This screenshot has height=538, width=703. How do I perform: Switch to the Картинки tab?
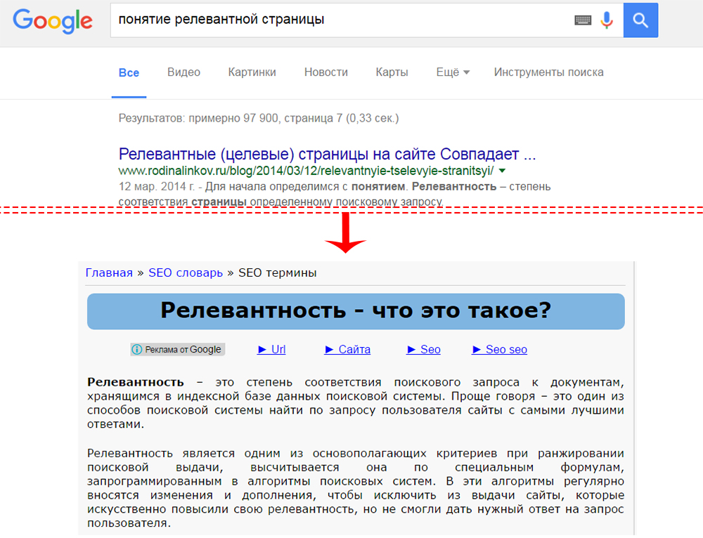pos(252,72)
